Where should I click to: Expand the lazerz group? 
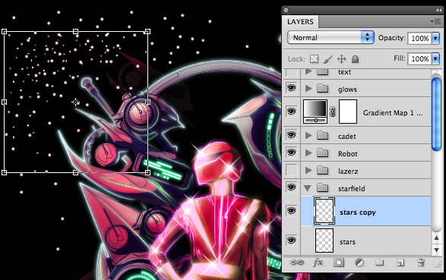(x=308, y=171)
